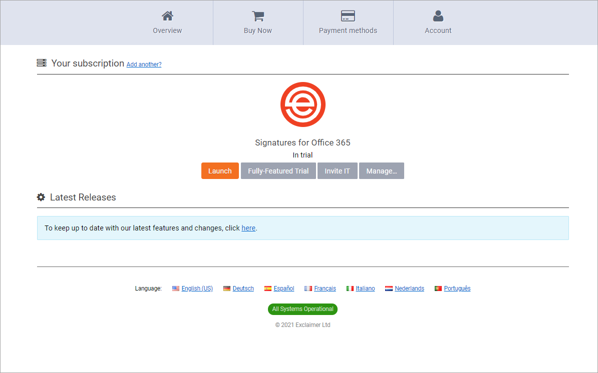Image resolution: width=598 pixels, height=373 pixels.
Task: Open the 'here' latest features link
Action: coord(248,228)
